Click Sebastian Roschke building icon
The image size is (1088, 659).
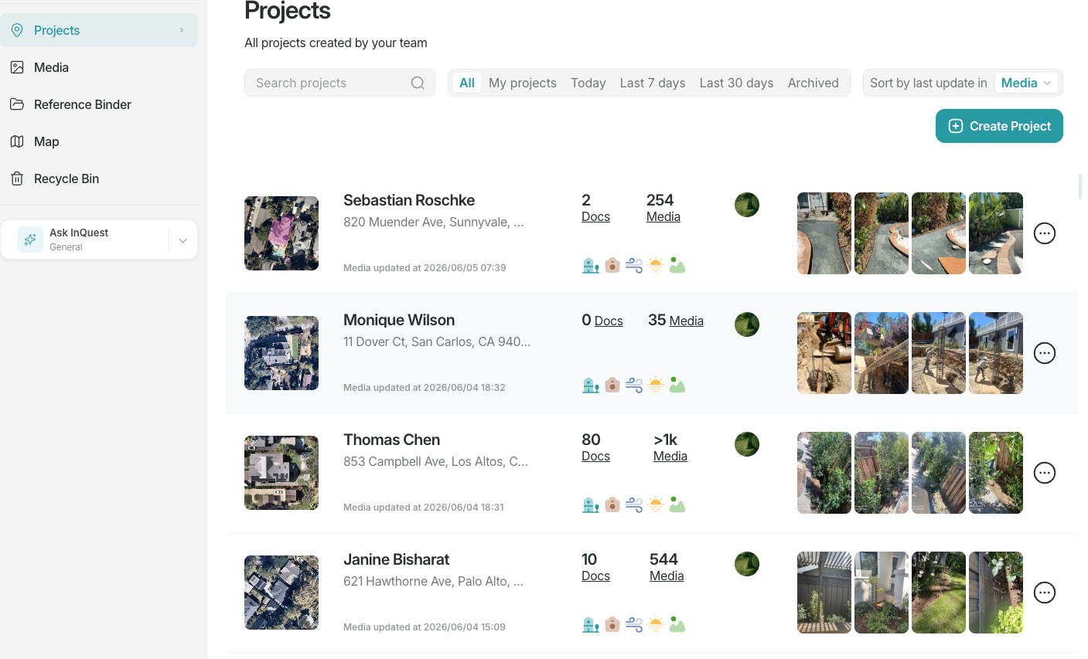click(x=591, y=266)
